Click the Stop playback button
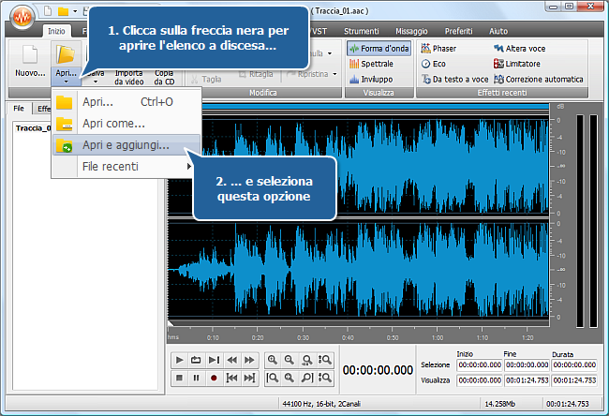The width and height of the screenshot is (609, 416). coord(178,378)
